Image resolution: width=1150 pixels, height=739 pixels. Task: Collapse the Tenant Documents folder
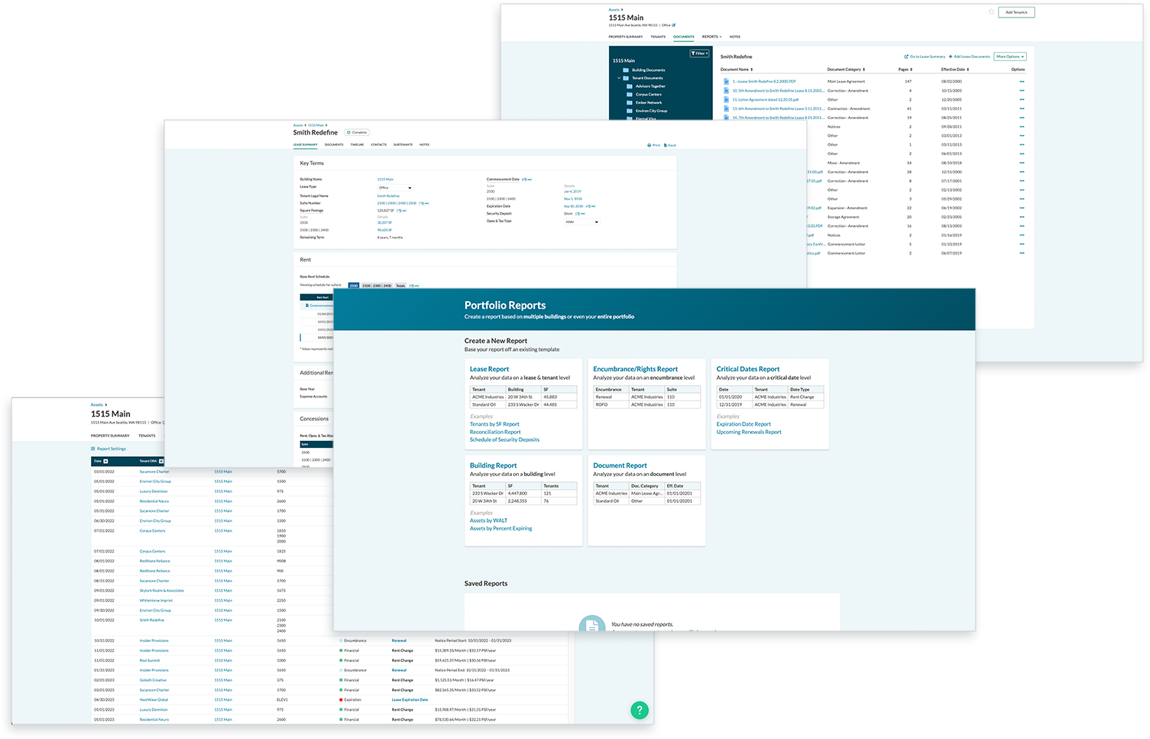coord(619,78)
